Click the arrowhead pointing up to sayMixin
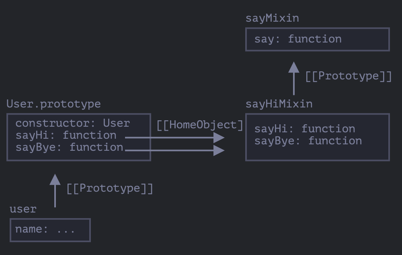 (294, 67)
